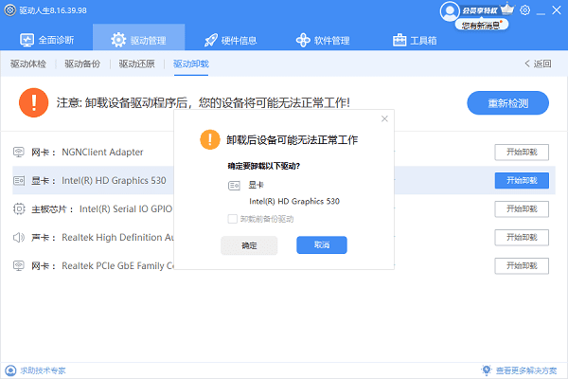Open the user avatar profile icon
568x379 pixels.
coord(450,10)
